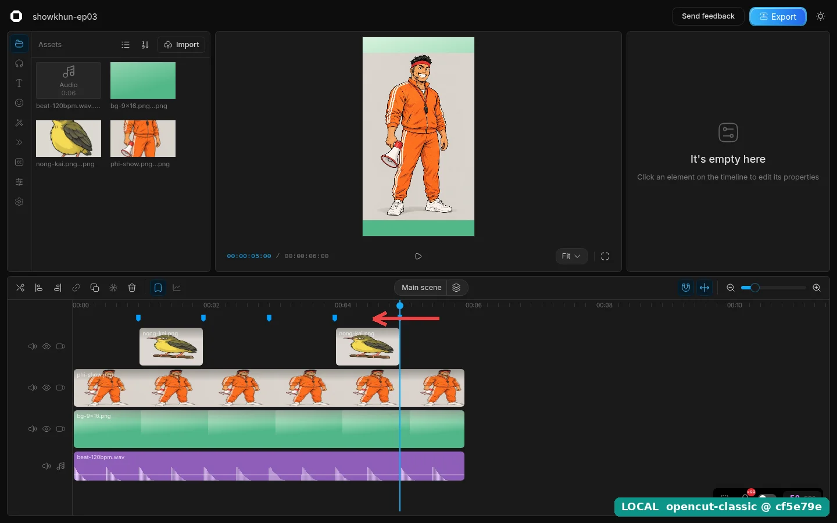Click the zoom out magnifier

(731, 288)
